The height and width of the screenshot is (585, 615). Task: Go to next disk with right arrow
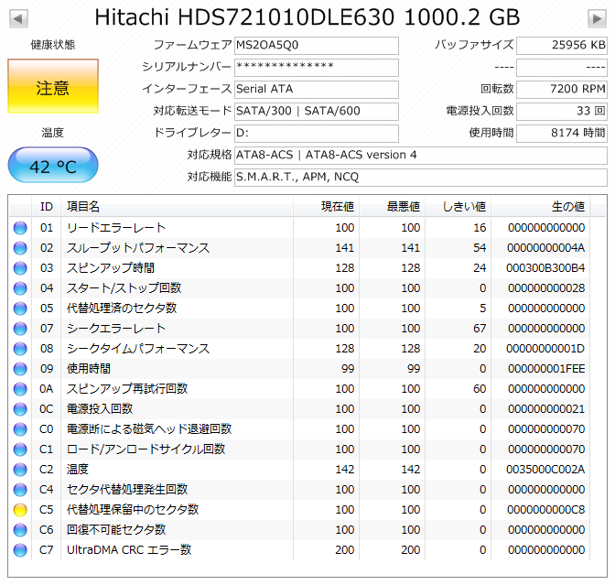coord(597,18)
